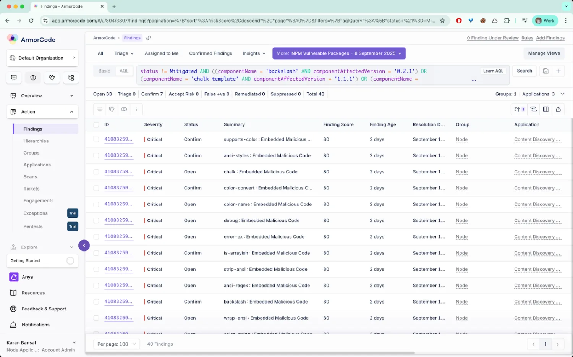Expand the Triage dropdown tab
This screenshot has height=357, width=573.
pyautogui.click(x=124, y=53)
